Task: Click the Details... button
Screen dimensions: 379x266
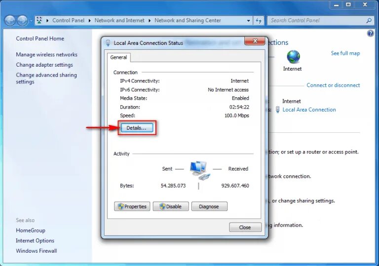Action: click(x=137, y=128)
